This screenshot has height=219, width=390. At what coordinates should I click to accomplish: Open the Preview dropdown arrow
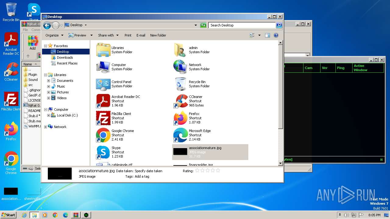tap(91, 35)
